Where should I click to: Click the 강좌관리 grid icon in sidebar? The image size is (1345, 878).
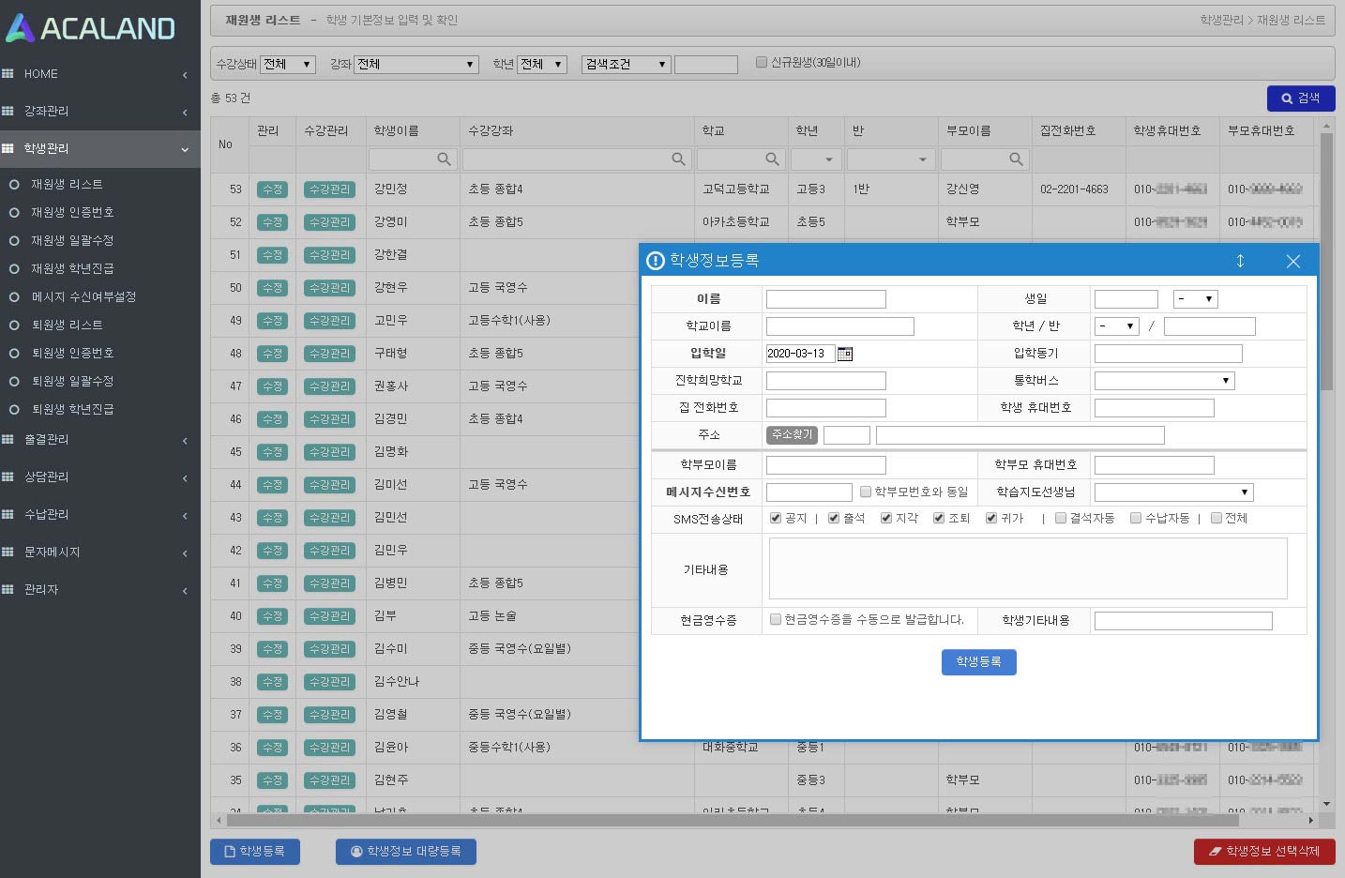8,111
